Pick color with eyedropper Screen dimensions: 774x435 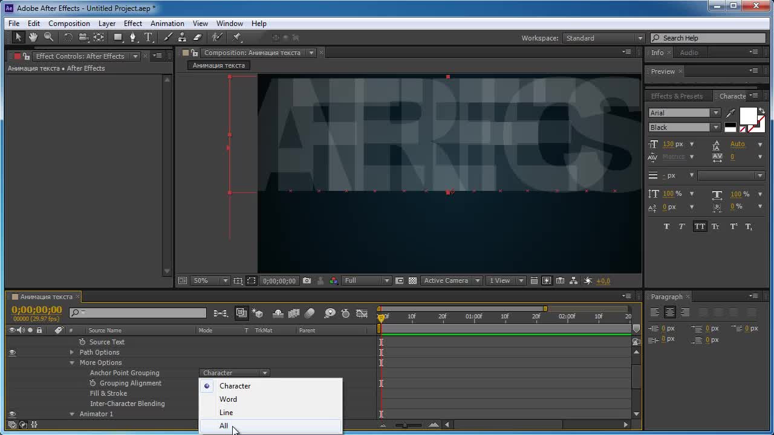pyautogui.click(x=730, y=113)
